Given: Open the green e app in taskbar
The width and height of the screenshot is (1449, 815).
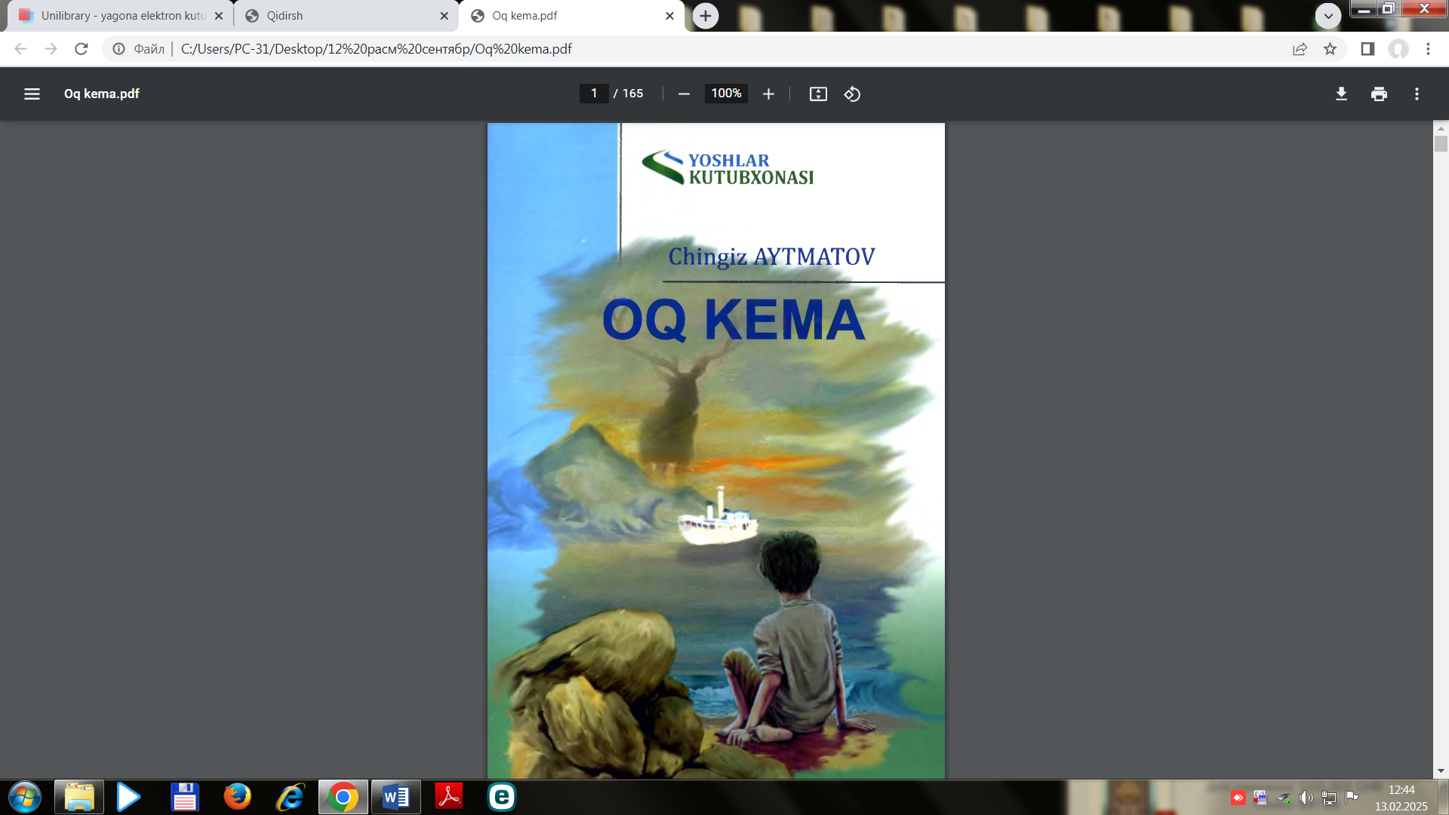Looking at the screenshot, I should pos(502,797).
